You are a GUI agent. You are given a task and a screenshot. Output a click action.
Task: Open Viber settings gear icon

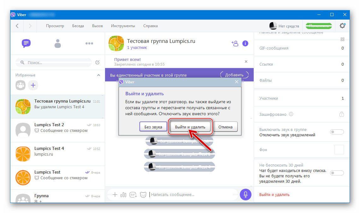(x=342, y=26)
